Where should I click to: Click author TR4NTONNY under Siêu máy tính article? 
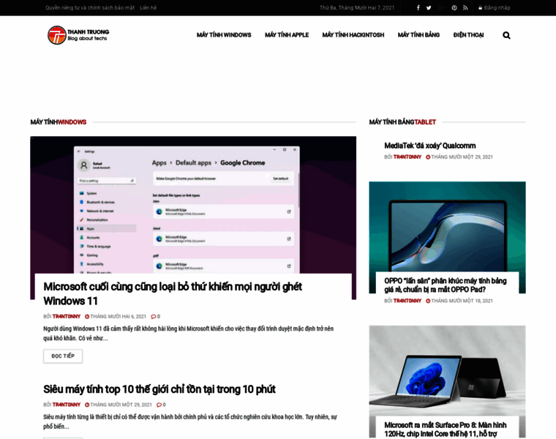67,405
